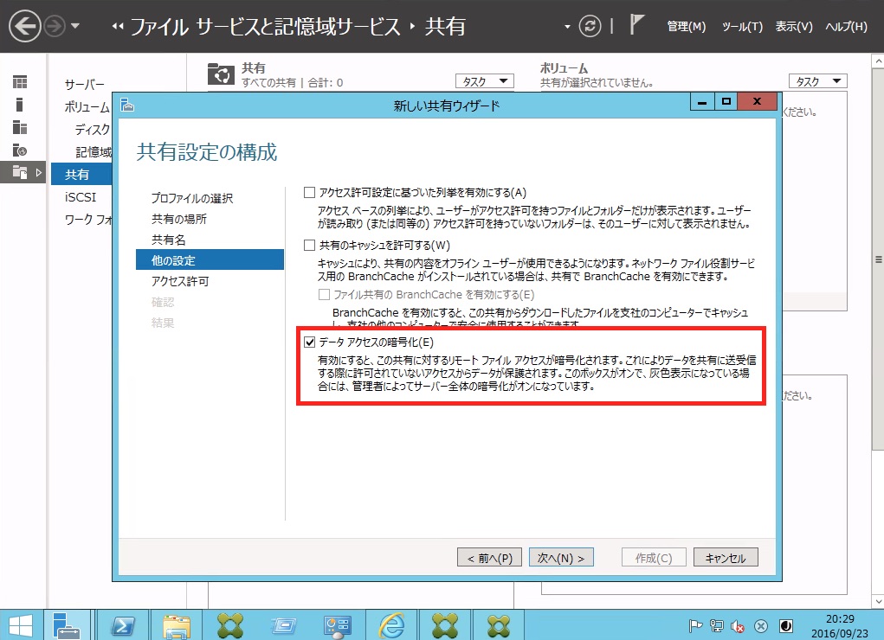The height and width of the screenshot is (640, 884).
Task: Go to アクセス許可 wizard step
Action: pyautogui.click(x=180, y=281)
